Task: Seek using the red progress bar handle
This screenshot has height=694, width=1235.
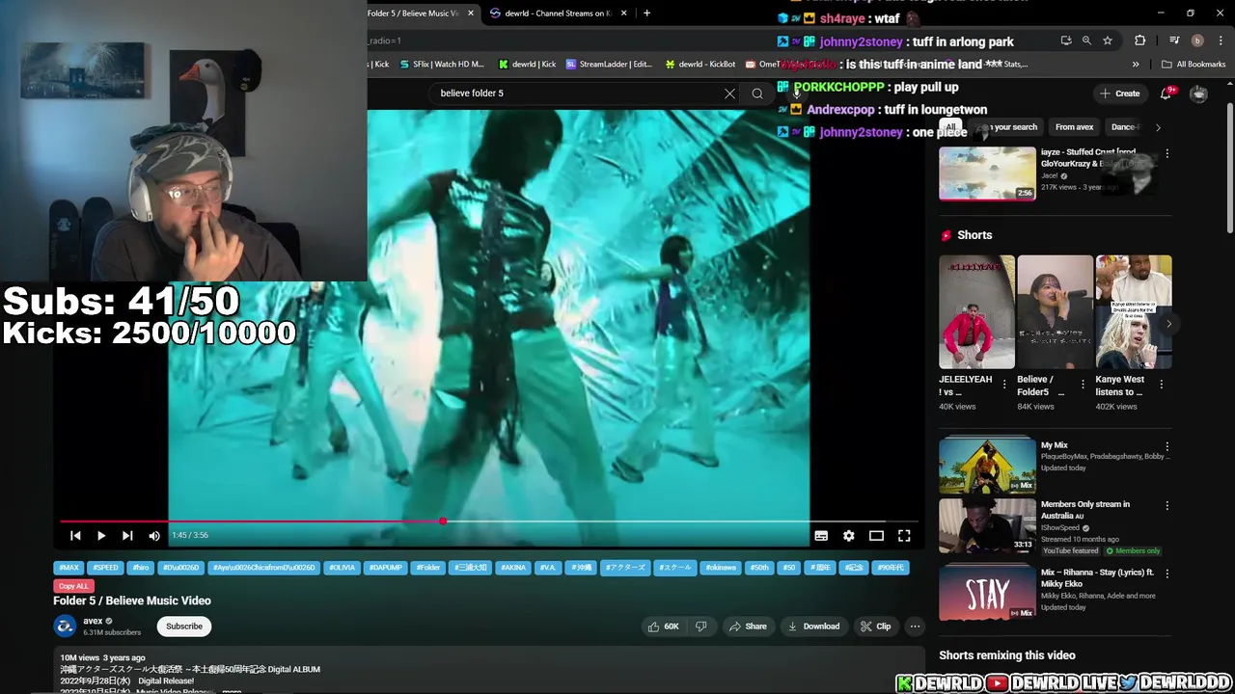Action: 443,521
